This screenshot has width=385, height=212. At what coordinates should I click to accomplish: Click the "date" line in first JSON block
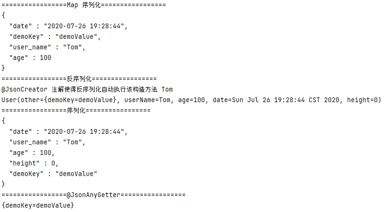point(69,26)
